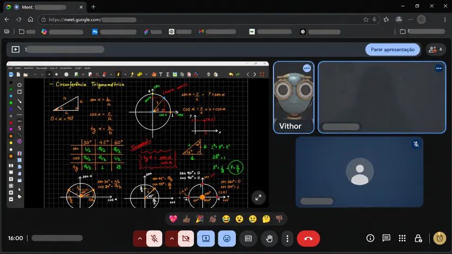Click insert image tool in whiteboard toolbar
The image size is (452, 254).
[x=175, y=74]
